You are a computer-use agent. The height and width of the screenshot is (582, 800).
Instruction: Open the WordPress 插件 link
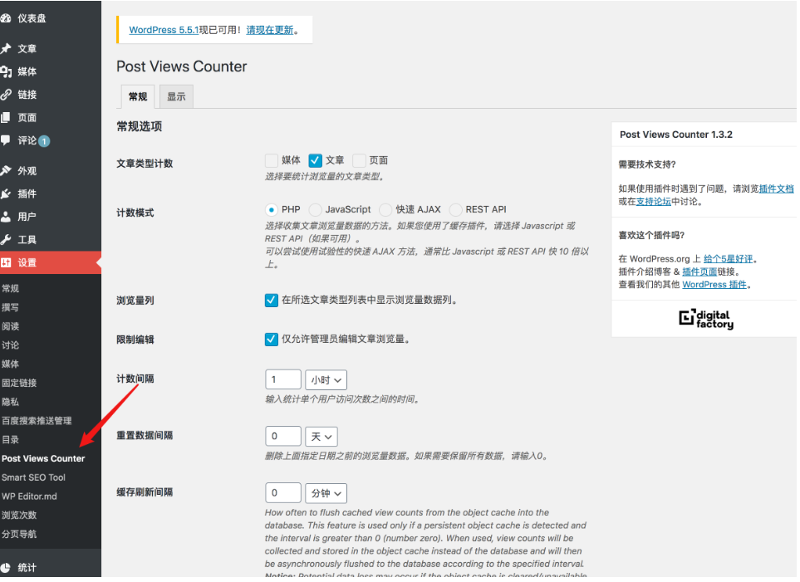point(714,285)
